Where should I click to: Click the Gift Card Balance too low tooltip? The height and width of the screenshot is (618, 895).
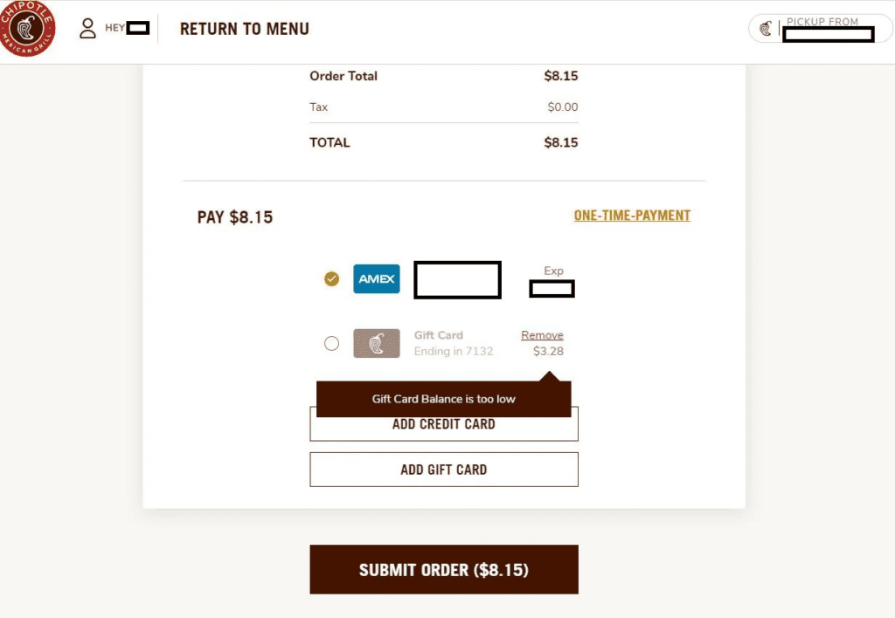(443, 399)
